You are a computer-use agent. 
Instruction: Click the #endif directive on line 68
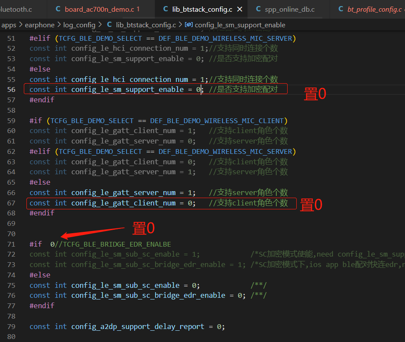[42, 213]
